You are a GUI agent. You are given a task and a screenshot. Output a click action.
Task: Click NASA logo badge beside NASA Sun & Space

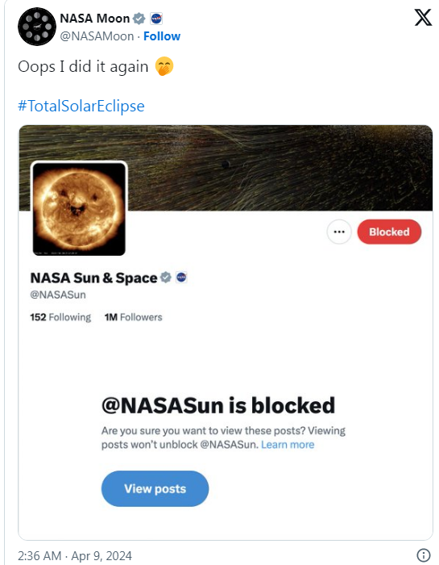click(x=181, y=278)
